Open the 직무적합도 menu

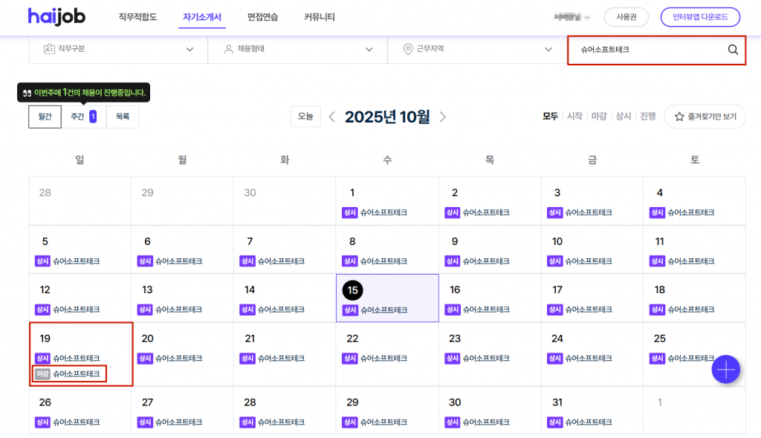[x=137, y=16]
